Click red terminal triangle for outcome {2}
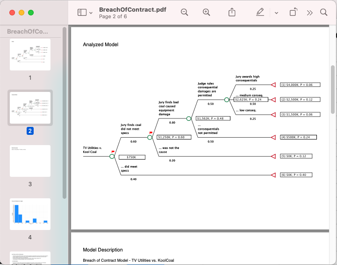The height and width of the screenshot is (265, 337). pyautogui.click(x=273, y=99)
